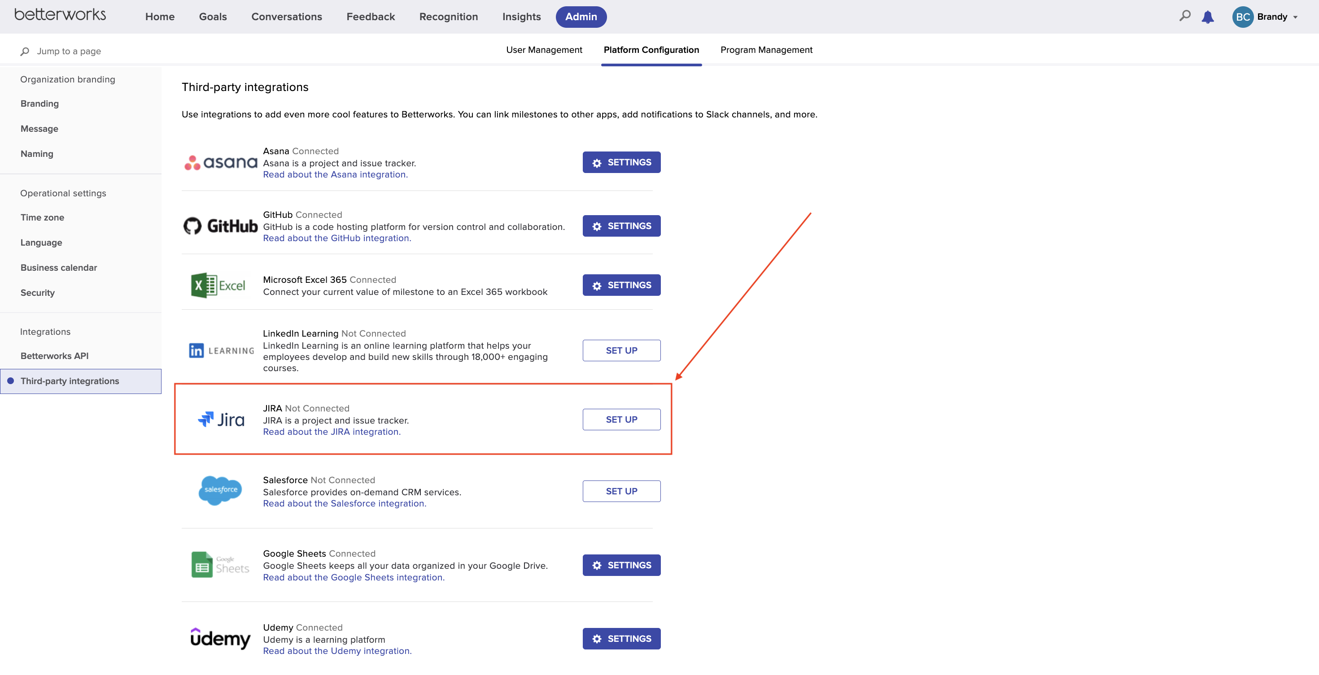1319x675 pixels.
Task: Open Microsoft Excel 365 Settings button
Action: click(622, 286)
